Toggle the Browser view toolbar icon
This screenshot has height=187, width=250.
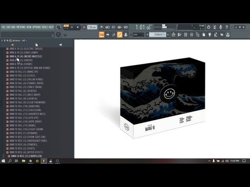(198, 35)
